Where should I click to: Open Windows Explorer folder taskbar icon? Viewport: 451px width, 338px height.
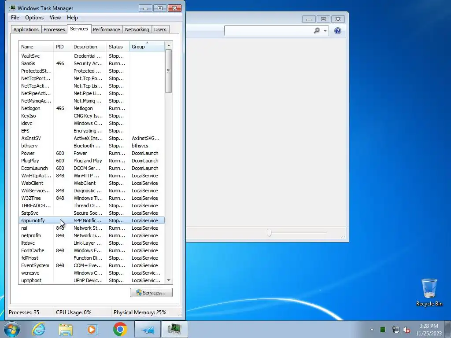coord(66,329)
